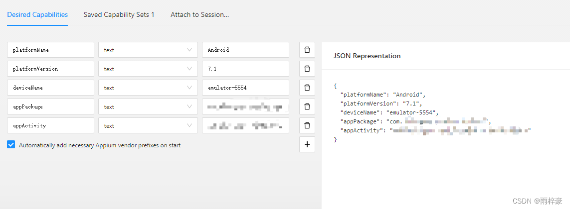Image resolution: width=570 pixels, height=209 pixels.
Task: Open the type dropdown for platformVersion
Action: [x=148, y=69]
